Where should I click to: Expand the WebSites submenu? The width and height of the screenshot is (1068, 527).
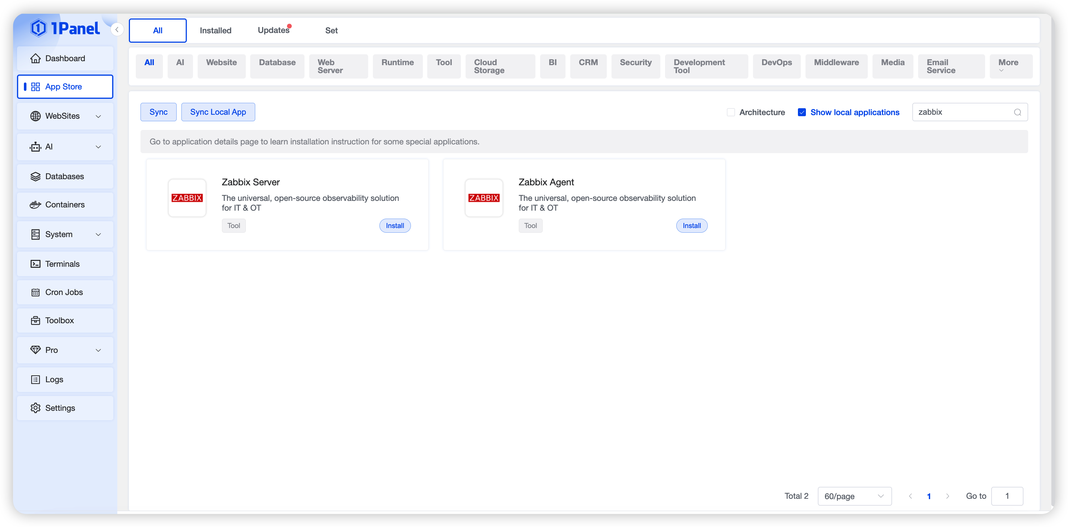(x=98, y=117)
